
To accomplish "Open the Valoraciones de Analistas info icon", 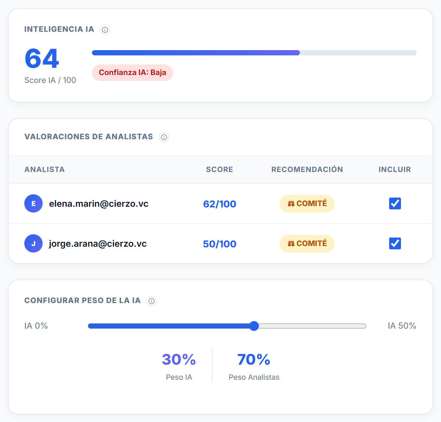I will [164, 137].
